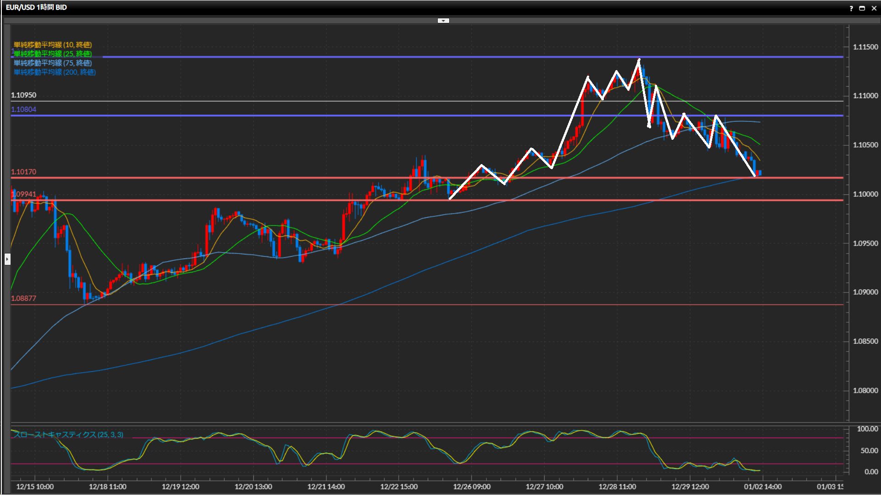Select the 1.10170 red horizontal line label
The height and width of the screenshot is (495, 881).
pyautogui.click(x=23, y=172)
